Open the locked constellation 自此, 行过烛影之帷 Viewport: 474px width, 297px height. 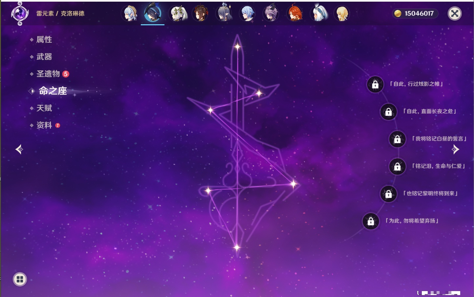(375, 85)
